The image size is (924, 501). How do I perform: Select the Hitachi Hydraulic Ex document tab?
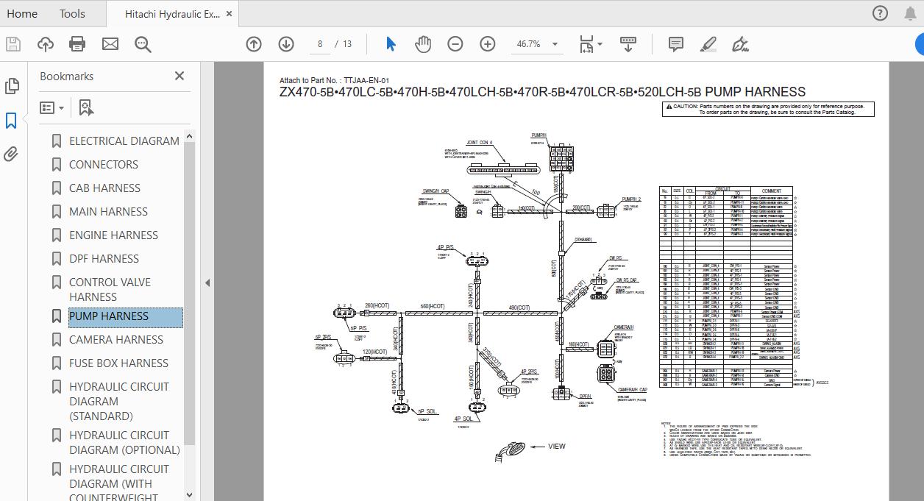click(172, 13)
